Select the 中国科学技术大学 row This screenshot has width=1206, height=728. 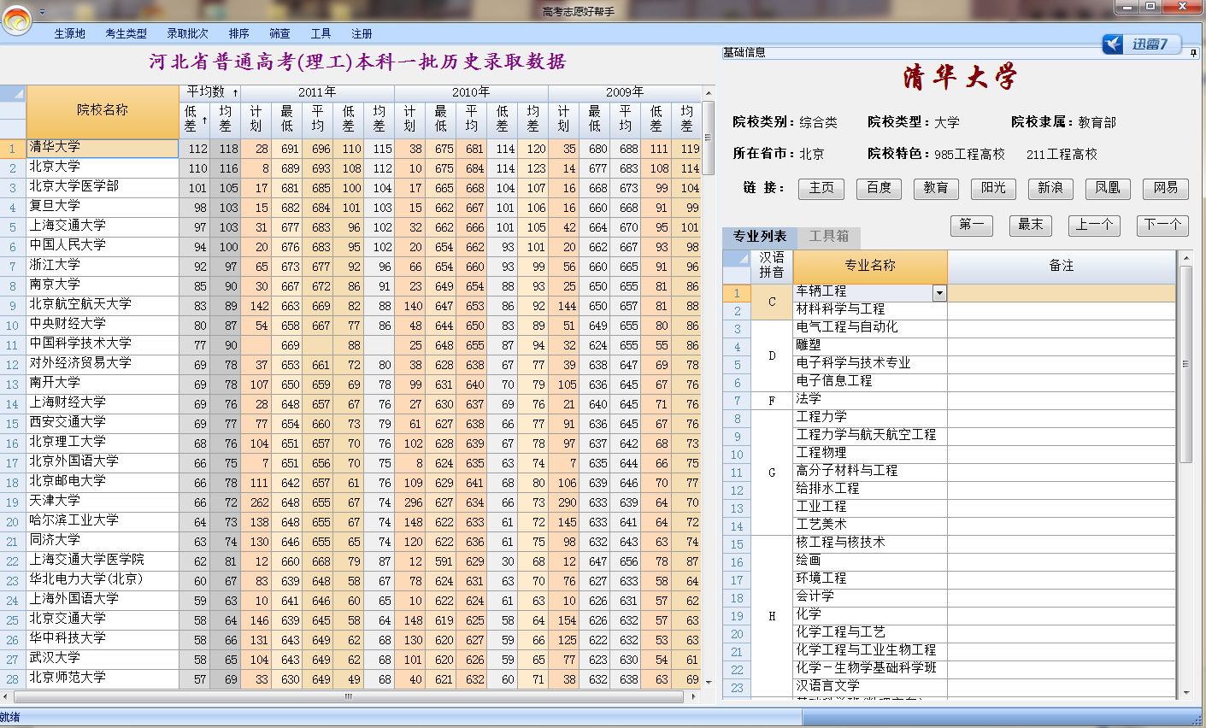103,343
